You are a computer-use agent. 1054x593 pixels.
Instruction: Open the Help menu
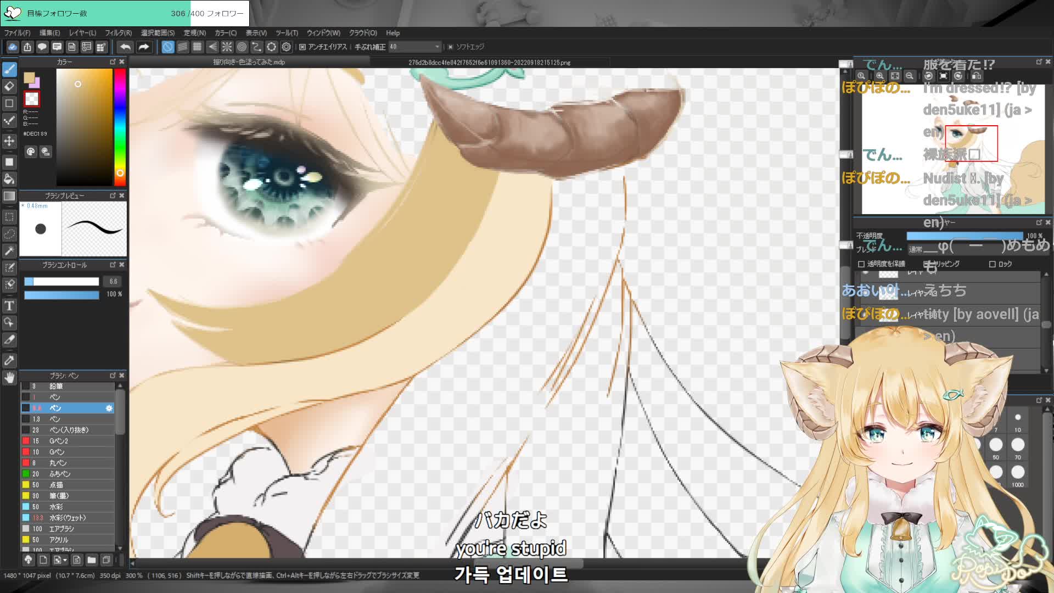click(393, 33)
